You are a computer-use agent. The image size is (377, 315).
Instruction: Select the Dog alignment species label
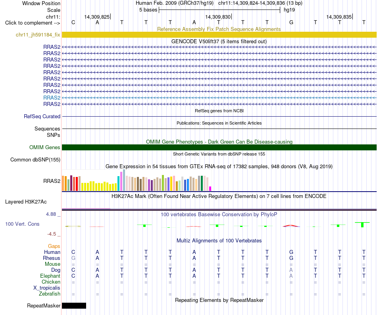[x=56, y=270]
